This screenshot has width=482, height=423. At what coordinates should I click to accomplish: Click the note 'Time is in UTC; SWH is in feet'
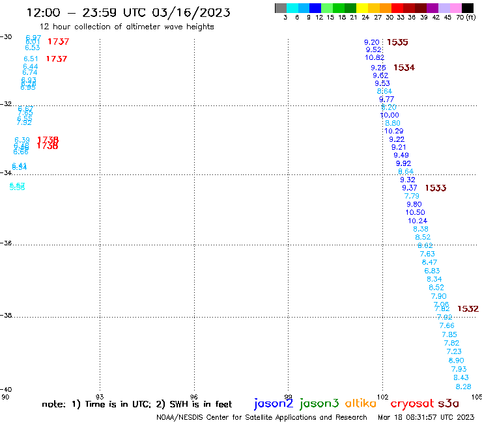click(137, 404)
